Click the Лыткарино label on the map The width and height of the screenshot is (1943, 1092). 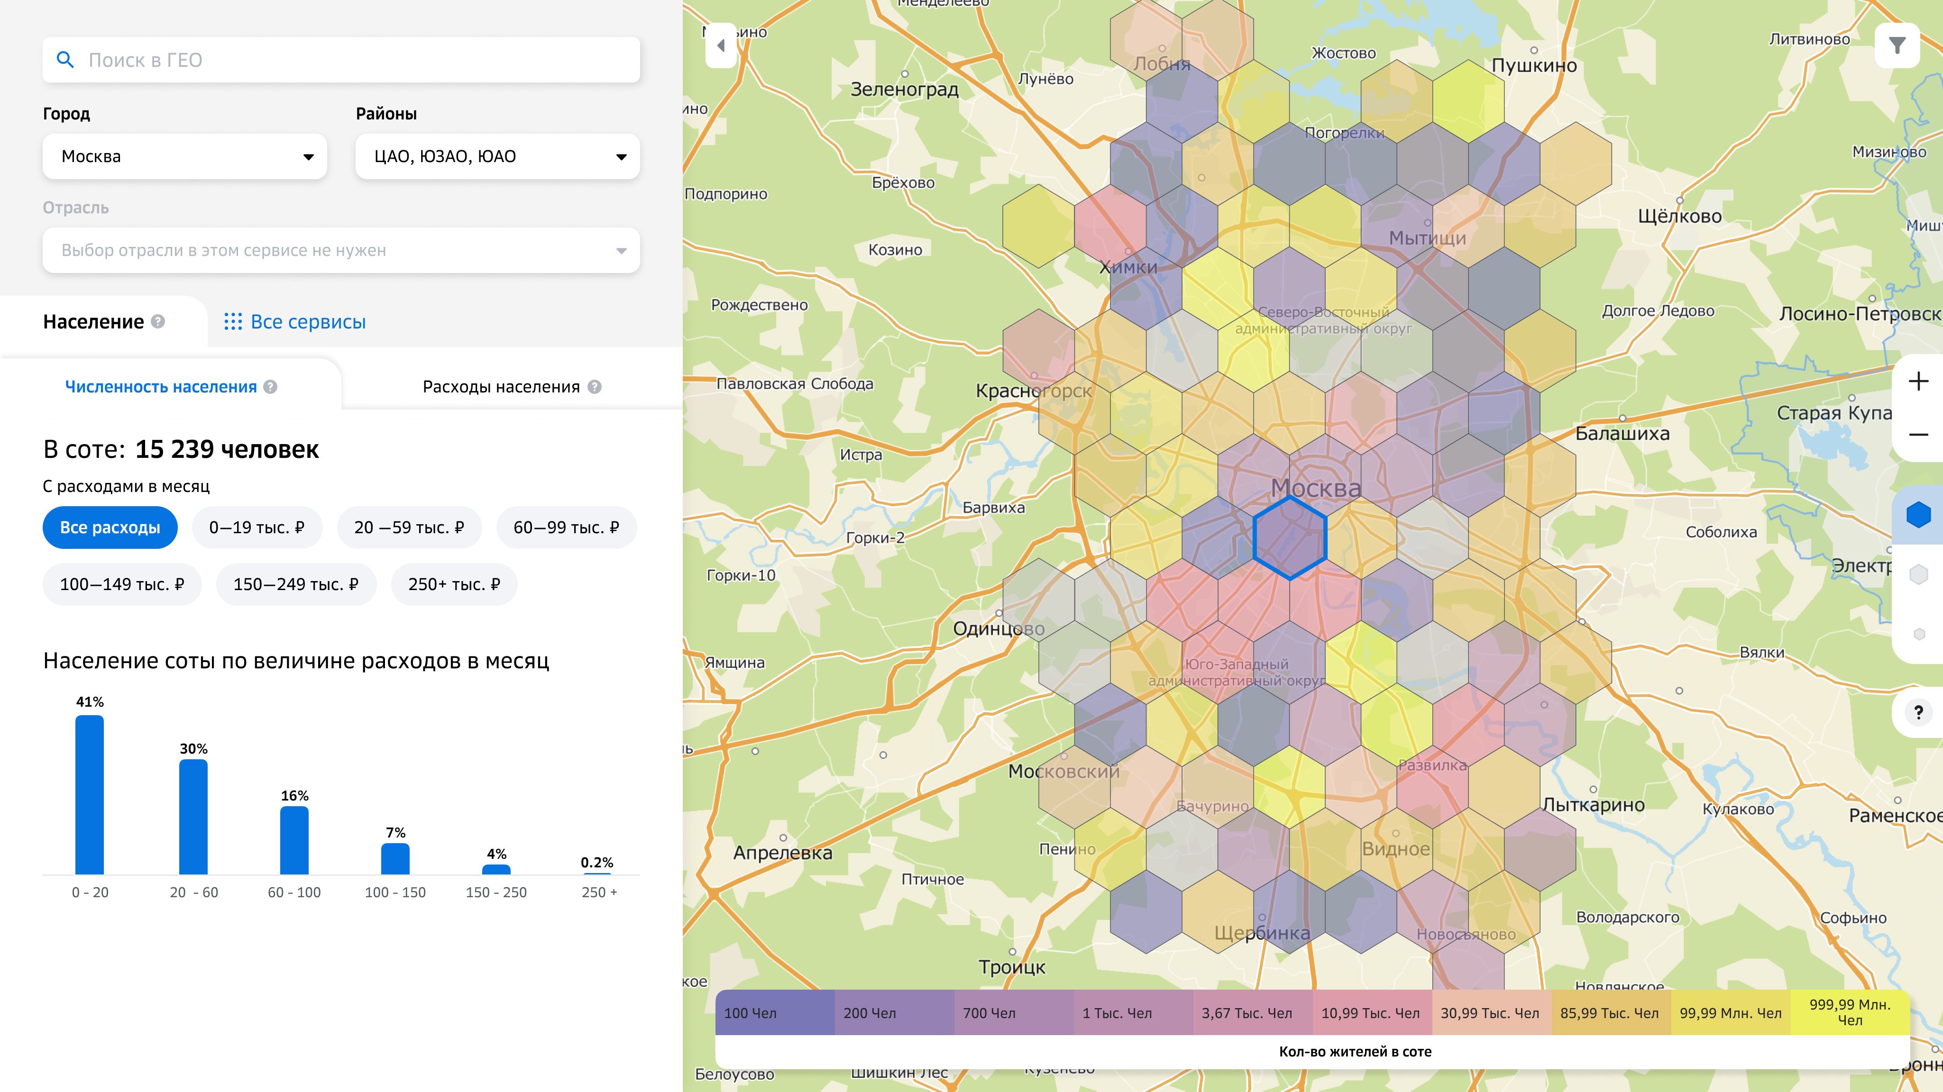pos(1594,805)
